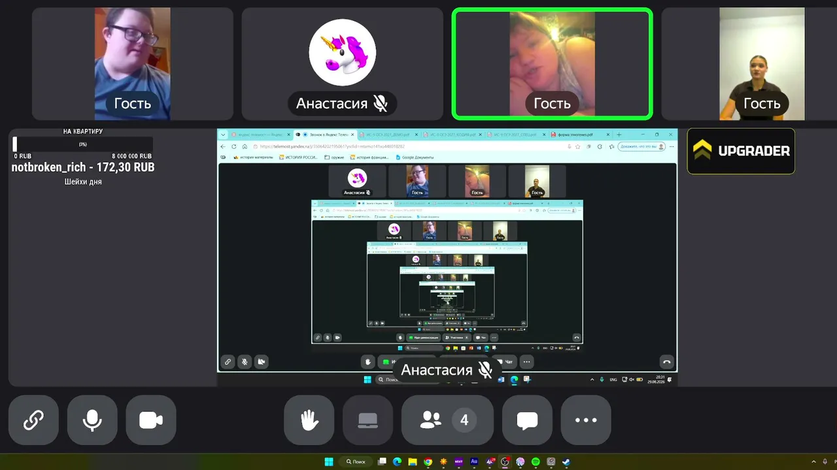Open the participants list showing 4
837x470 pixels.
[448, 420]
